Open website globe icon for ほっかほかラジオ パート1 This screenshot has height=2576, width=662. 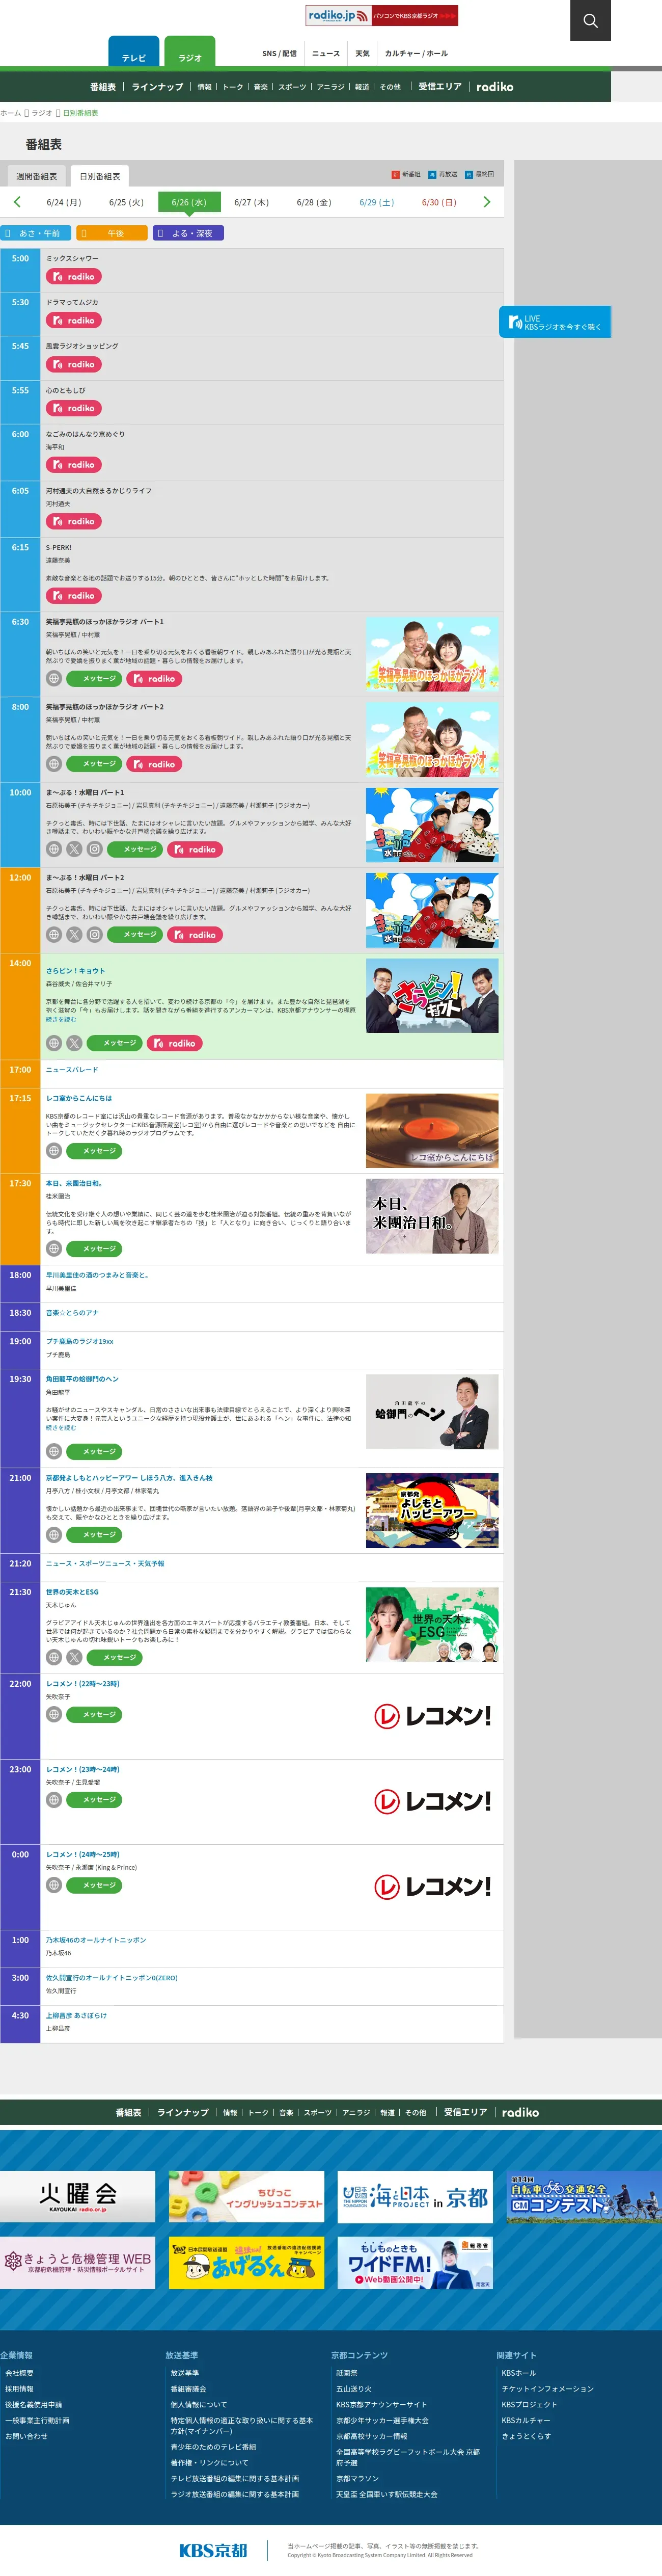click(54, 679)
